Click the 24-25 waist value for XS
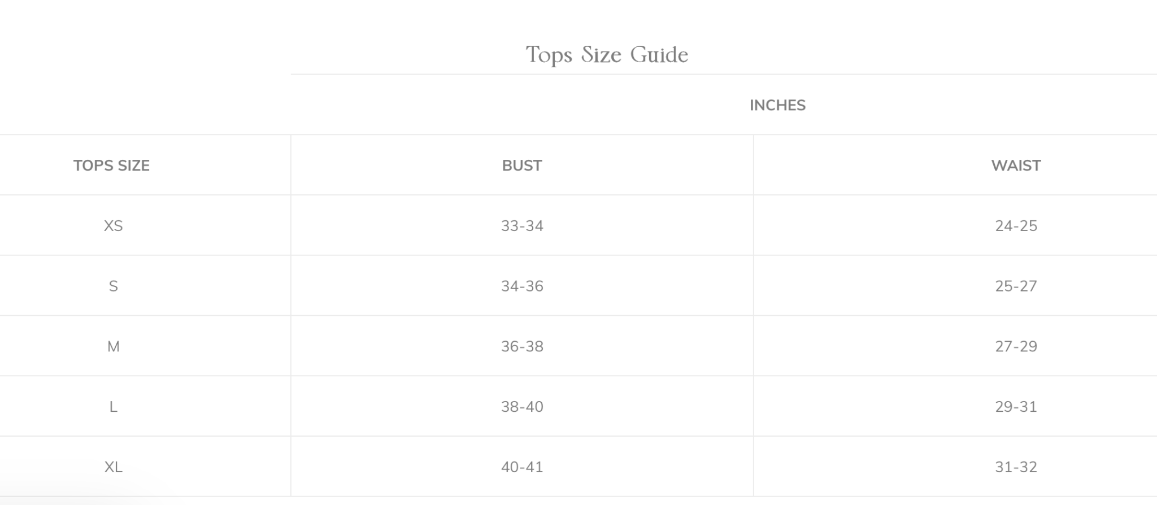This screenshot has width=1157, height=505. coord(1016,226)
